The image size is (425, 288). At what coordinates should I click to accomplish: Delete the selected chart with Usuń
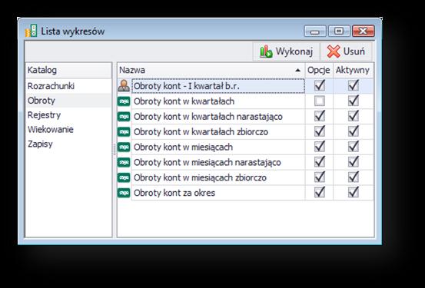coord(346,51)
